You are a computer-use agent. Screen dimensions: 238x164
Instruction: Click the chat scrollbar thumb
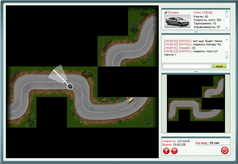pos(227,54)
